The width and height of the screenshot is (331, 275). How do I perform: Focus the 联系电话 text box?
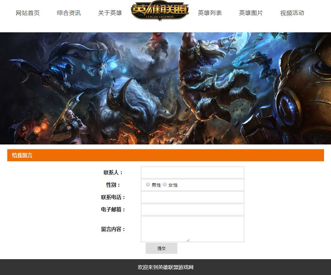pyautogui.click(x=193, y=197)
